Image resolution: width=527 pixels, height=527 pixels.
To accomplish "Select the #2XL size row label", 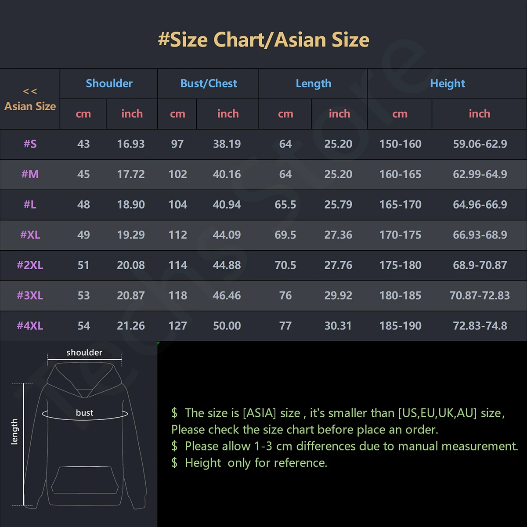I will pyautogui.click(x=30, y=265).
